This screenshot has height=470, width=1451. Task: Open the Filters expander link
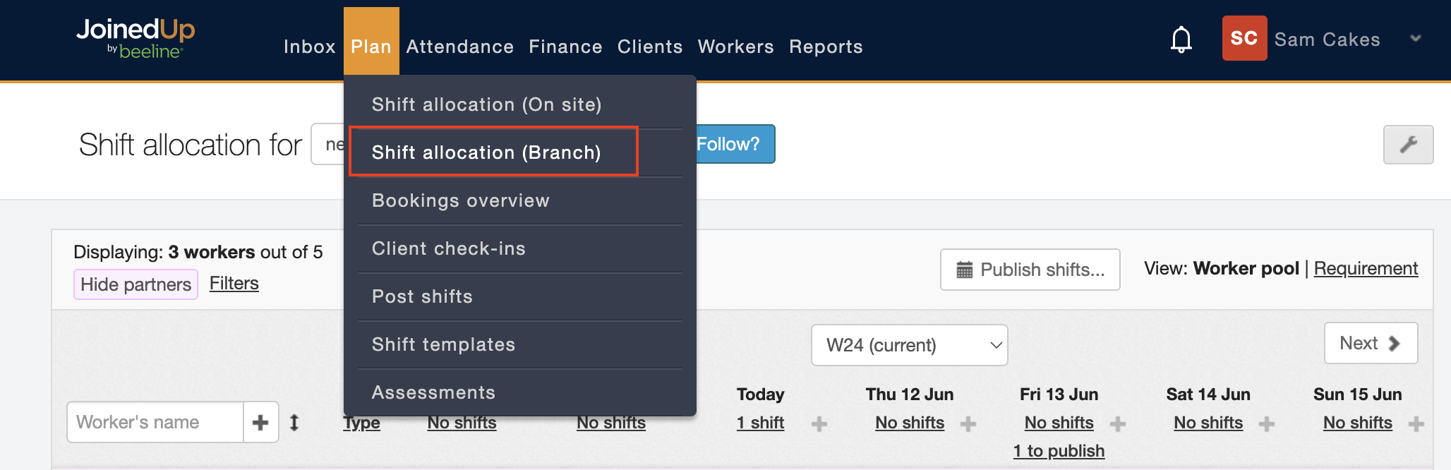tap(234, 284)
